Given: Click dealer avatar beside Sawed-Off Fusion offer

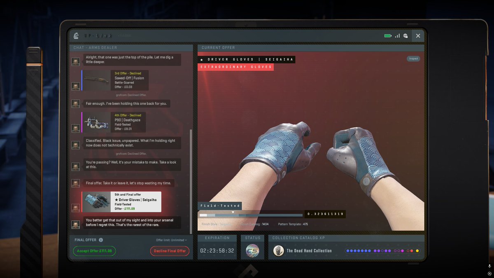Looking at the screenshot, I should click(76, 86).
